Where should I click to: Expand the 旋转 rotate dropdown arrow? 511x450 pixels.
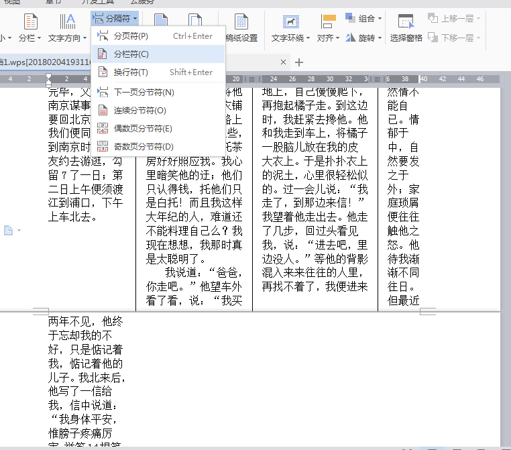pos(380,38)
